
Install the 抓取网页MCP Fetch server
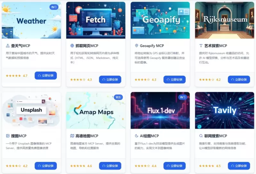pos(110,80)
